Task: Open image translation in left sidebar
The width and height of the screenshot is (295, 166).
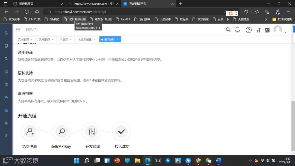Action: [x=6, y=33]
